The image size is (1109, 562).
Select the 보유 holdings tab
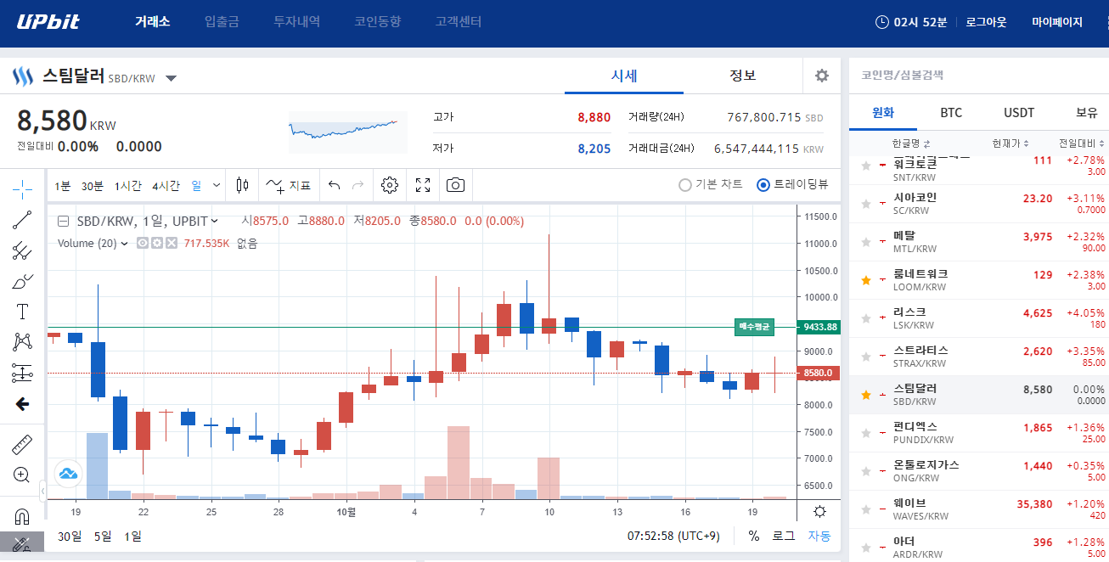[x=1086, y=112]
